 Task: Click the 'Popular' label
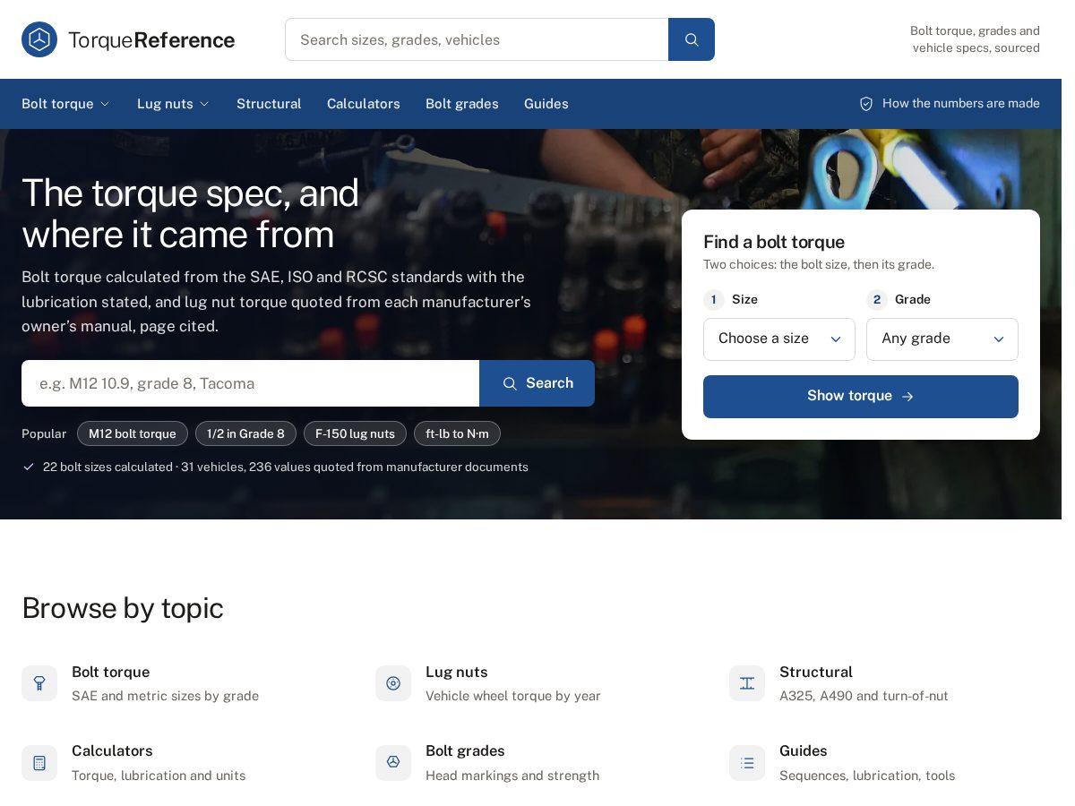click(44, 433)
